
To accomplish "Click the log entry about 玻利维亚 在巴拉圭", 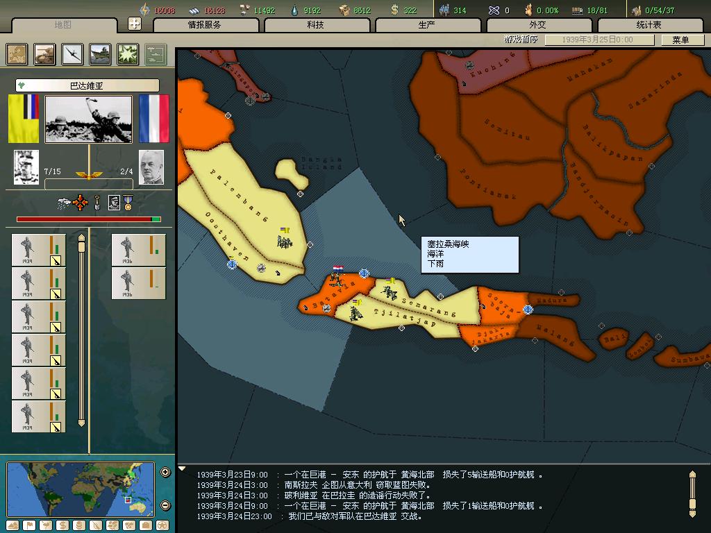I will click(x=314, y=496).
